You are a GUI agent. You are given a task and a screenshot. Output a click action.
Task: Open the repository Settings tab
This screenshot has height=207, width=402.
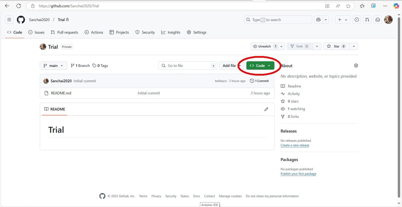pyautogui.click(x=197, y=32)
